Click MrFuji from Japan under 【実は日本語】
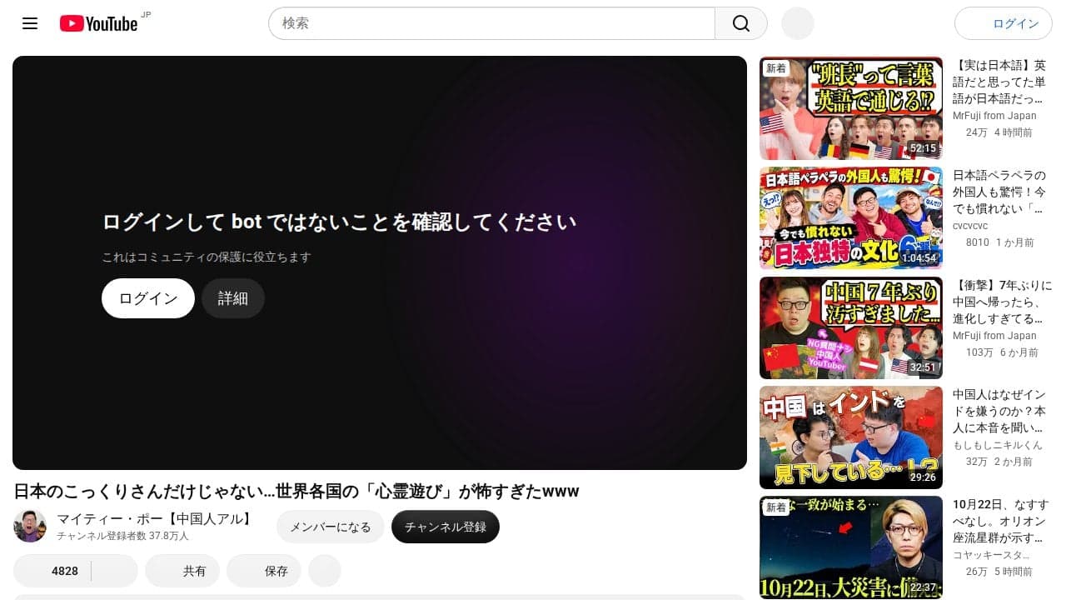 pyautogui.click(x=994, y=116)
